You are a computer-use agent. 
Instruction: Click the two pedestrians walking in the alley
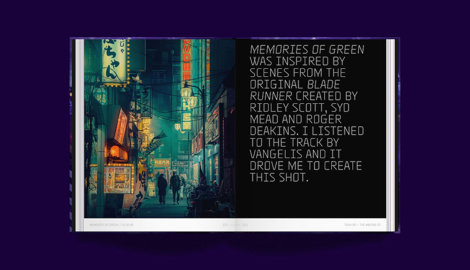pos(169,188)
